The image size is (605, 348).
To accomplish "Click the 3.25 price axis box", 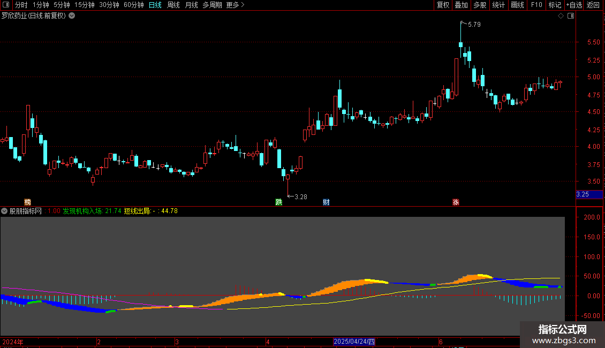I will pyautogui.click(x=589, y=194).
